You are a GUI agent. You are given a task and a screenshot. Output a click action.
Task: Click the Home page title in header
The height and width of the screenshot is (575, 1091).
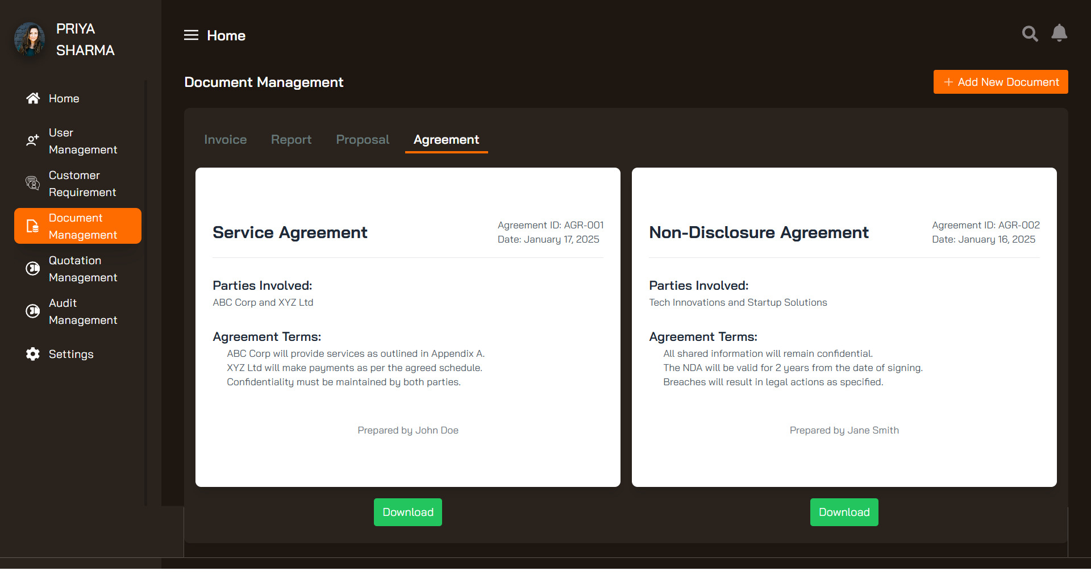click(226, 35)
